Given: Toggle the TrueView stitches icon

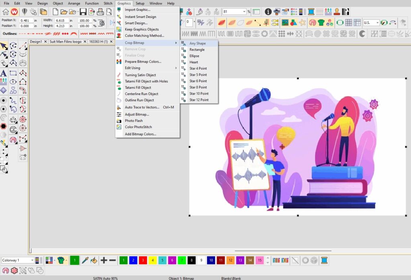Looking at the screenshot, I should click(222, 23).
